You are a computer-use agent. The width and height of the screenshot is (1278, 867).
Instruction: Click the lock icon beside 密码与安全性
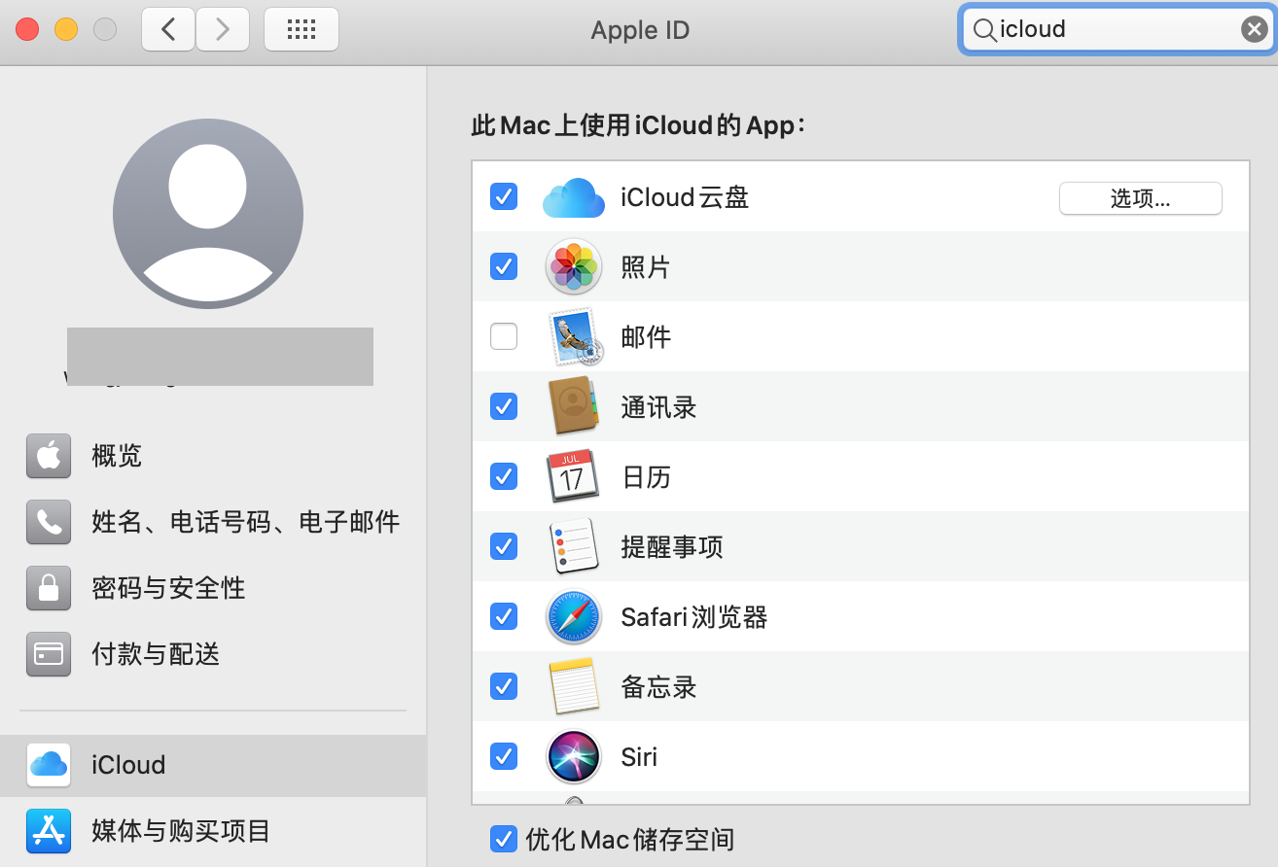point(49,588)
